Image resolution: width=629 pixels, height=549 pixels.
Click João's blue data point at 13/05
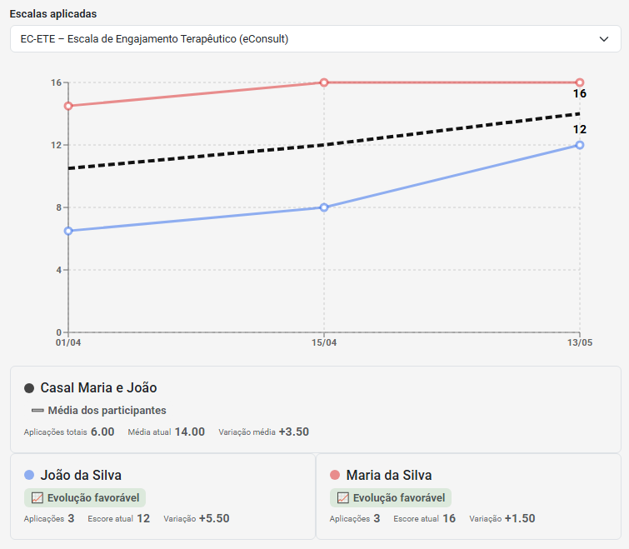[580, 145]
